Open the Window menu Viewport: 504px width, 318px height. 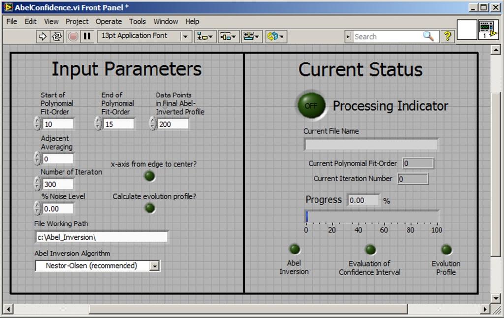click(x=165, y=22)
